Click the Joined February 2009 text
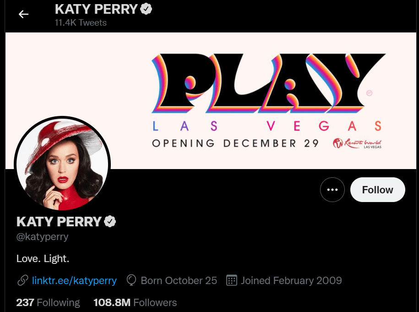Viewport: 419px width, 312px height. [x=291, y=280]
